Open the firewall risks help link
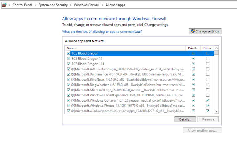 point(102,31)
